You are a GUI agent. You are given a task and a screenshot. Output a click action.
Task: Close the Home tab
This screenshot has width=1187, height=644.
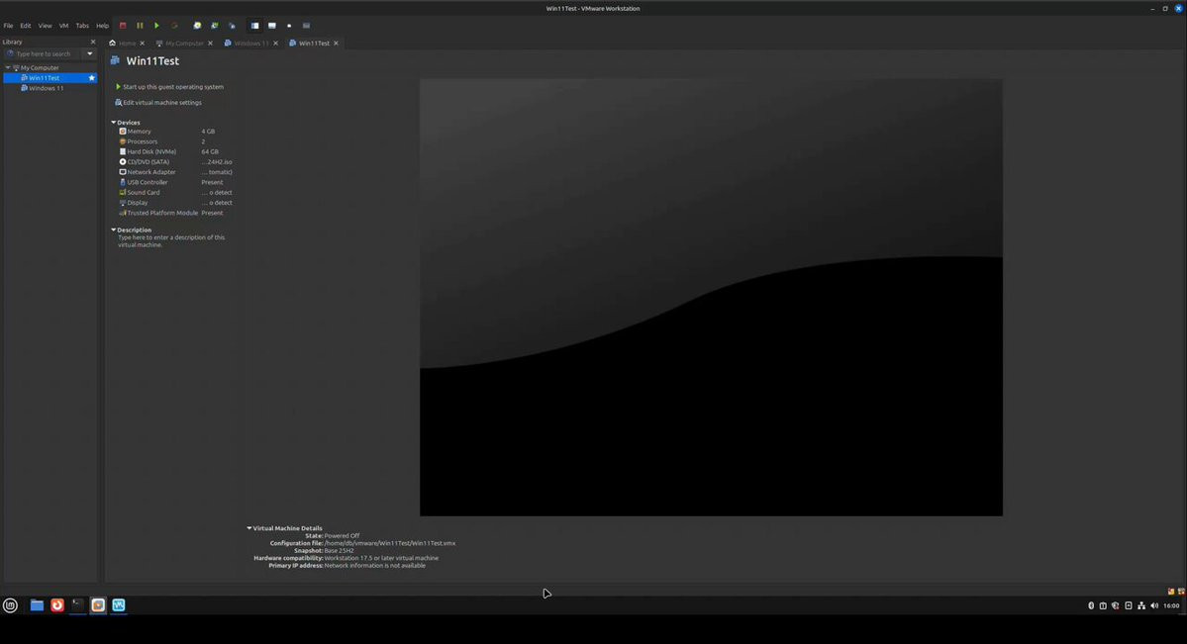pyautogui.click(x=143, y=44)
